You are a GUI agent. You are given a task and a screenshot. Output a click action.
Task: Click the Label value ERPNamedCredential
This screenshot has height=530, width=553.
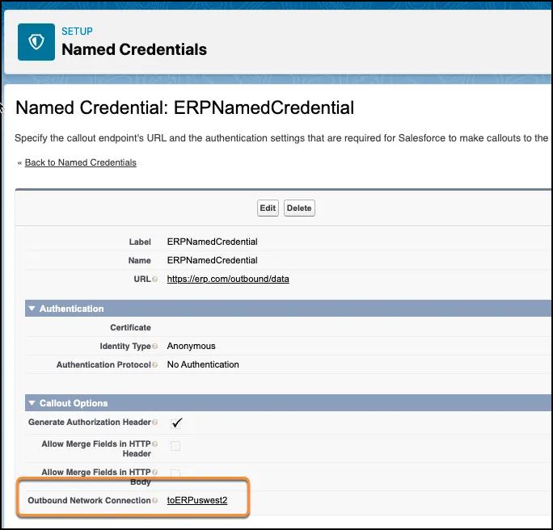point(213,242)
